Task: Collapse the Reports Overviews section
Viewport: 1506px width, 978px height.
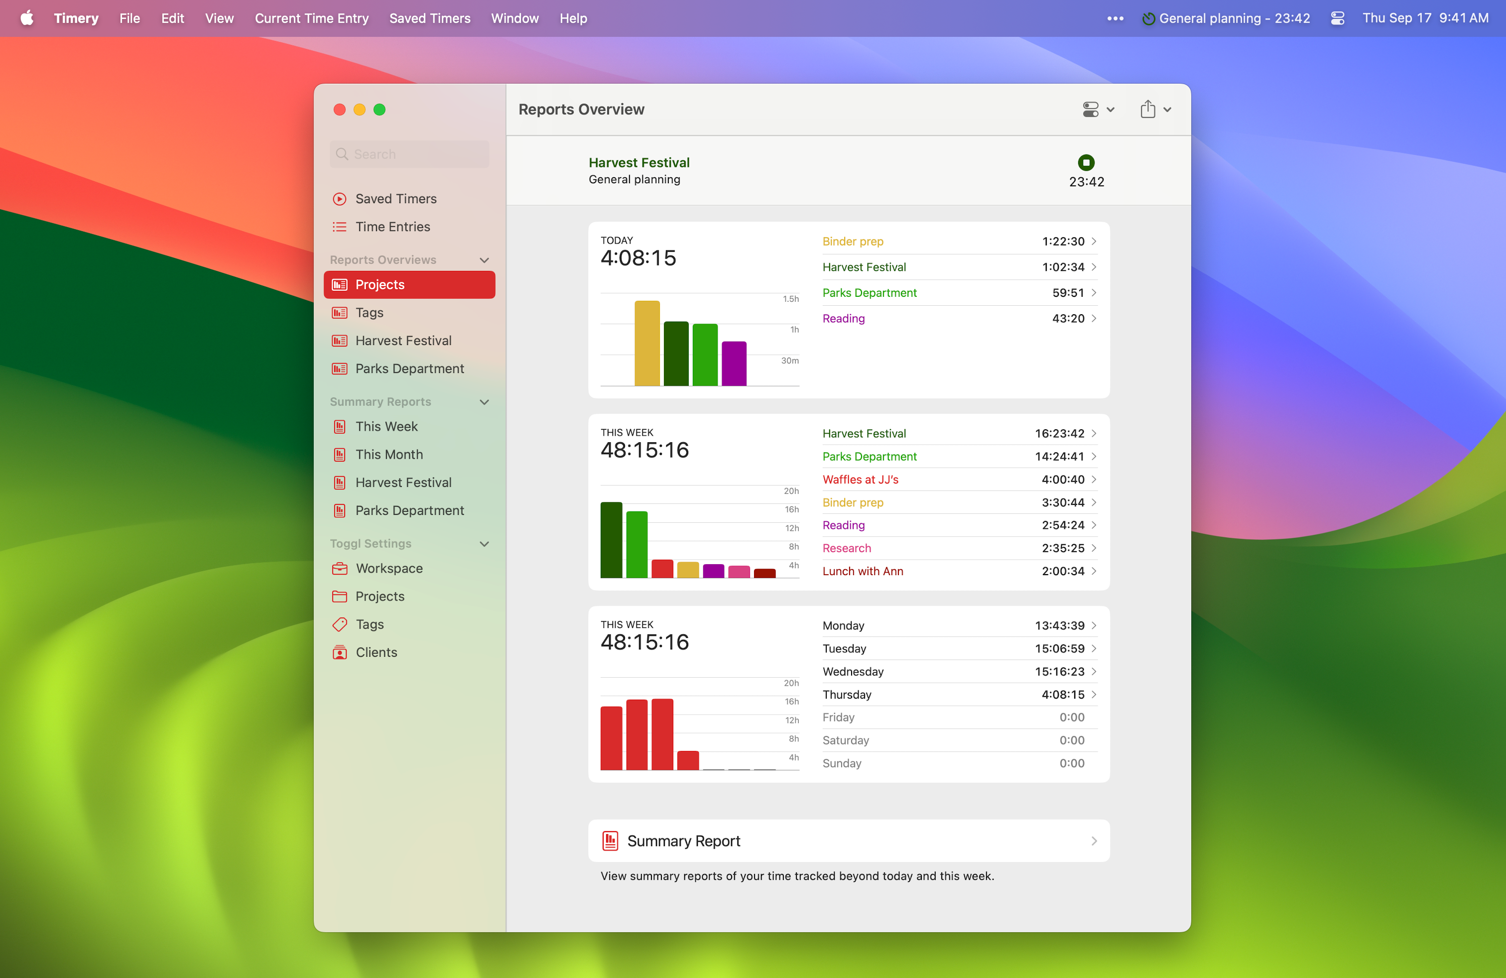Action: pos(484,260)
